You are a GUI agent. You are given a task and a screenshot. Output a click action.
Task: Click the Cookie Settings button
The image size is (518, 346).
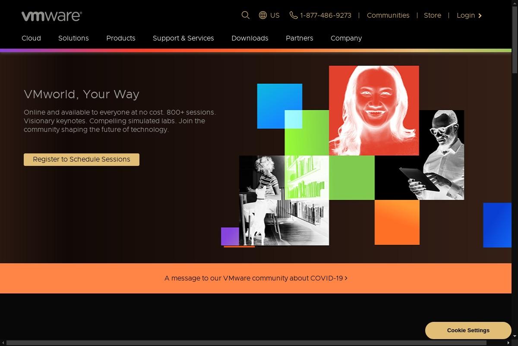(x=468, y=330)
